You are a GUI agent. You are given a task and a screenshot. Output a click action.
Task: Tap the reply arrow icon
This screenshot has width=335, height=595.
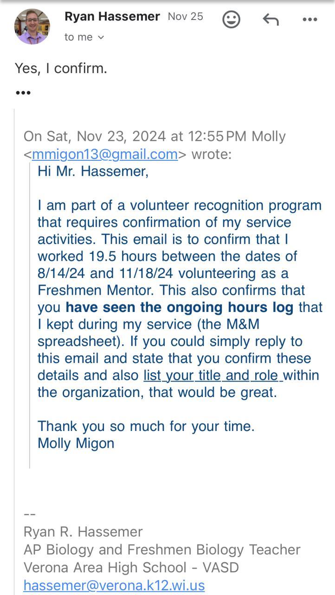[x=271, y=20]
